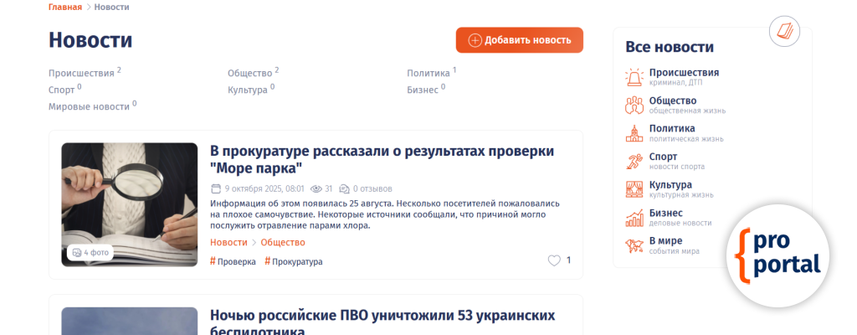Click the round book icon above Все новости
Viewport: 857px width, 335px height.
784,32
